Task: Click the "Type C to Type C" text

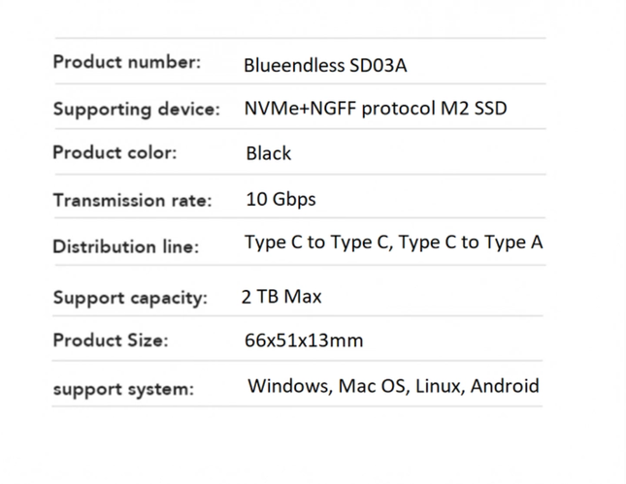Action: click(x=316, y=242)
